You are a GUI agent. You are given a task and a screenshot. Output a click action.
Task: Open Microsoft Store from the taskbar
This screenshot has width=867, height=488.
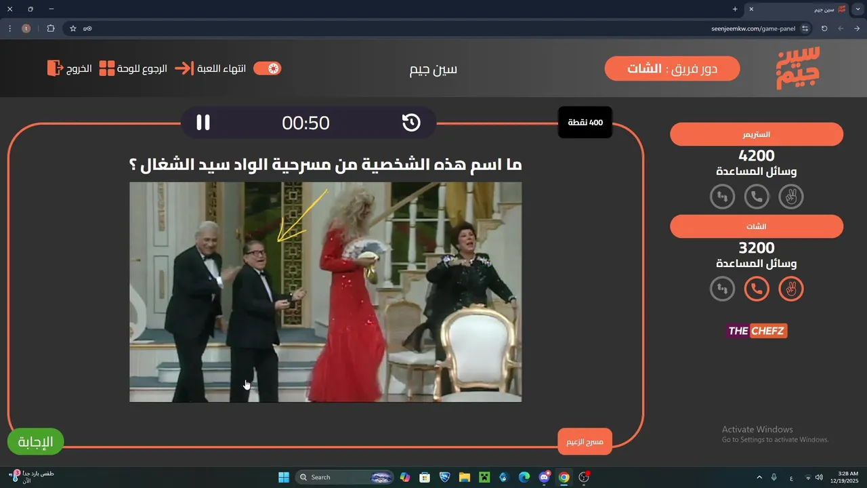(425, 477)
